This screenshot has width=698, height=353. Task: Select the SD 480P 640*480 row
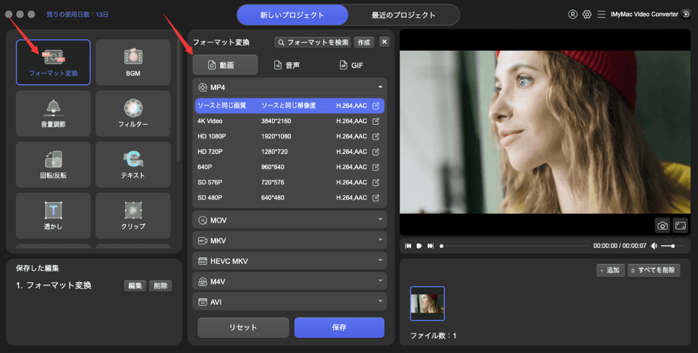click(290, 197)
